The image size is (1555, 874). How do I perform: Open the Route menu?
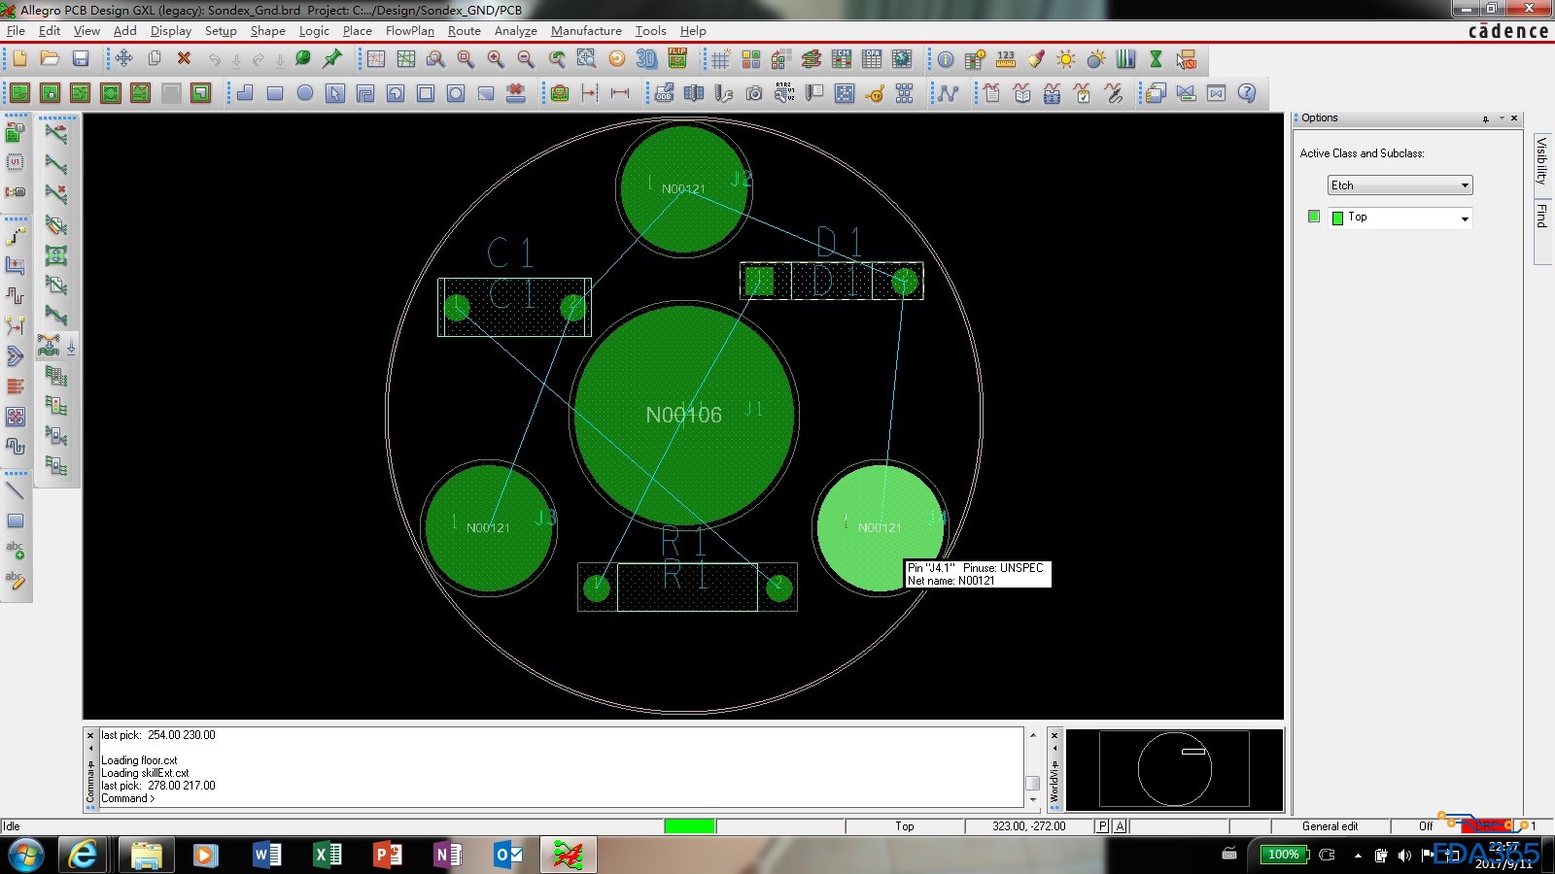point(464,31)
